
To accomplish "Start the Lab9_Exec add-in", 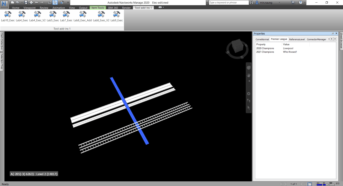I will [x=117, y=14].
